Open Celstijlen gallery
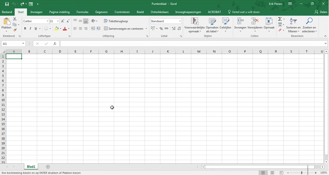Screen dimensions: 329x175 point(225,25)
